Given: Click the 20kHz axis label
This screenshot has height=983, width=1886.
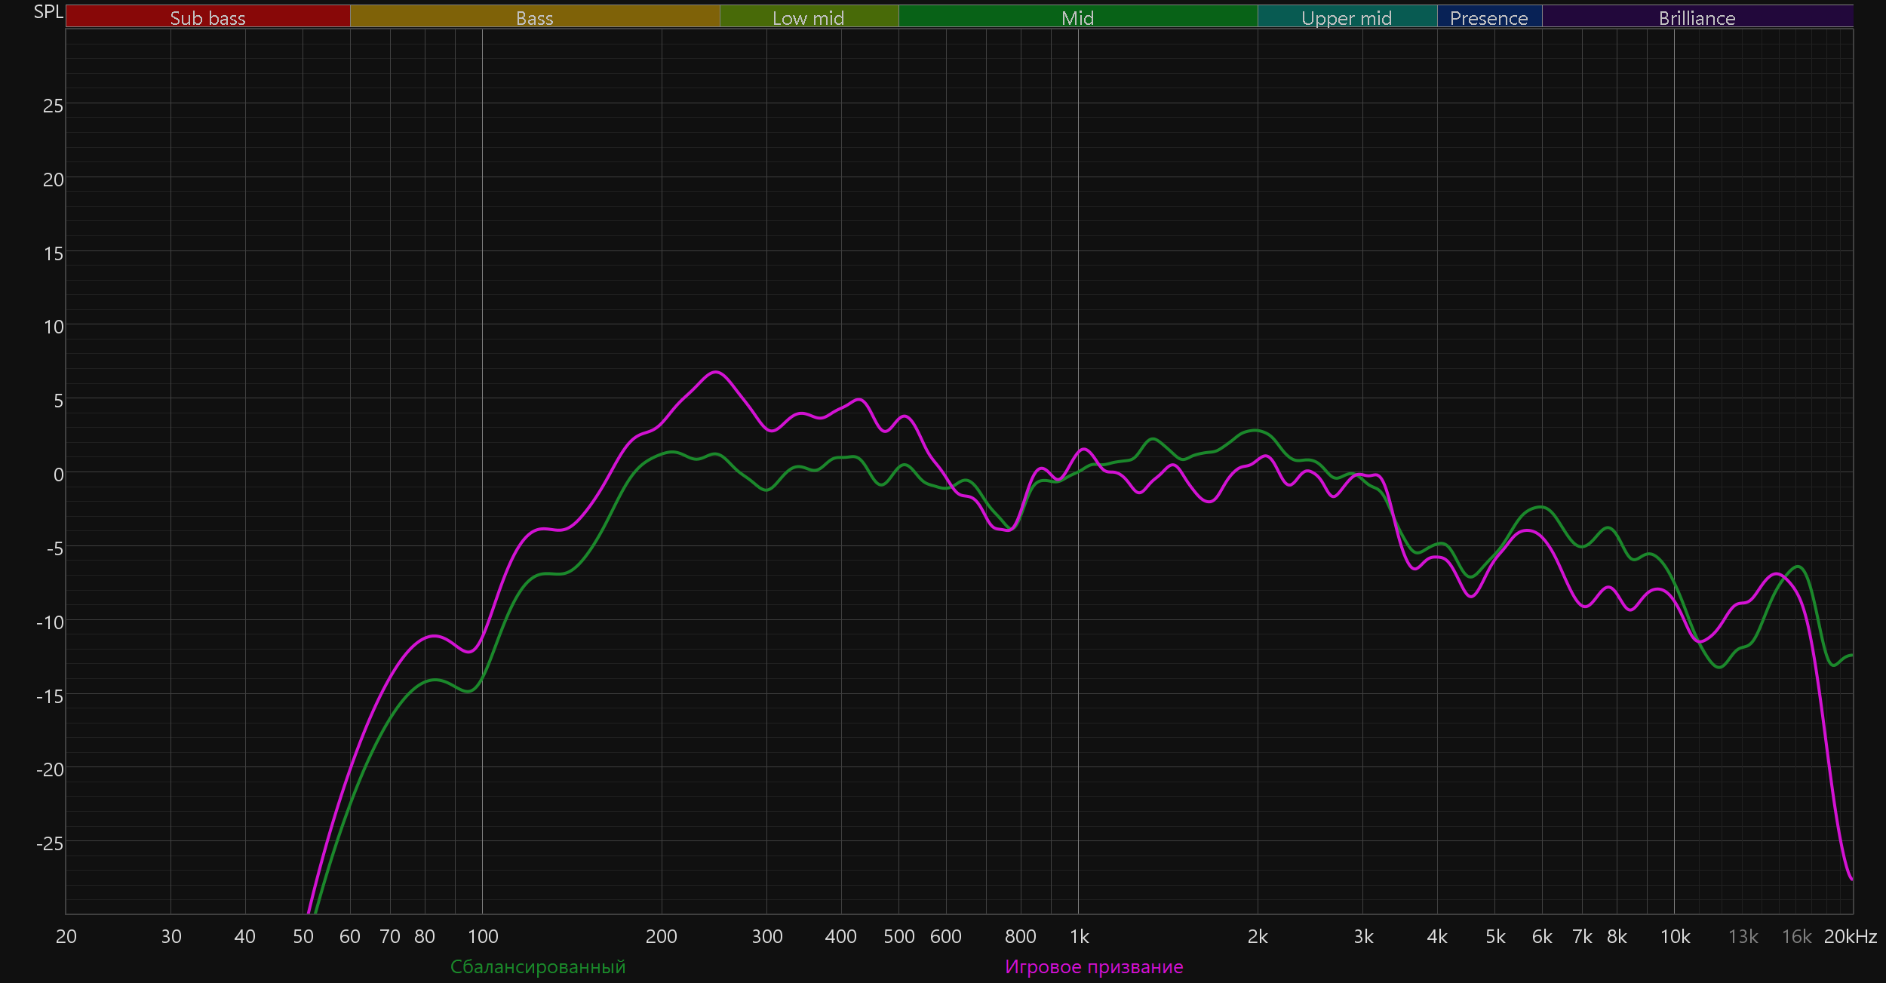Looking at the screenshot, I should point(1850,937).
